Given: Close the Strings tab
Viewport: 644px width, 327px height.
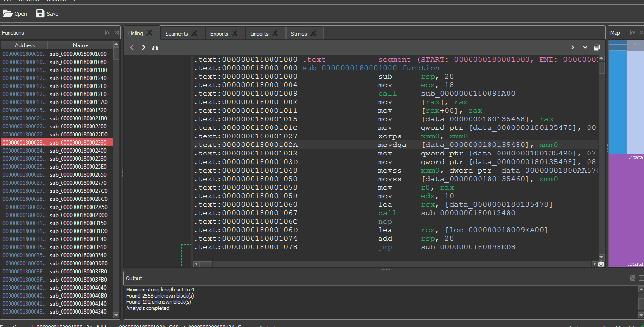Looking at the screenshot, I should point(314,34).
